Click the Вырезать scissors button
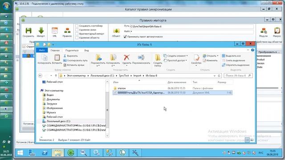The height and width of the screenshot is (160, 285). [x=70, y=56]
